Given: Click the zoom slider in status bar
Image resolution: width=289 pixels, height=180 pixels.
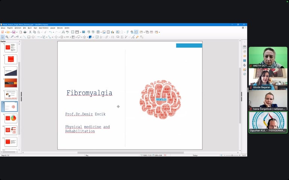Looking at the screenshot, I should pyautogui.click(x=232, y=155).
